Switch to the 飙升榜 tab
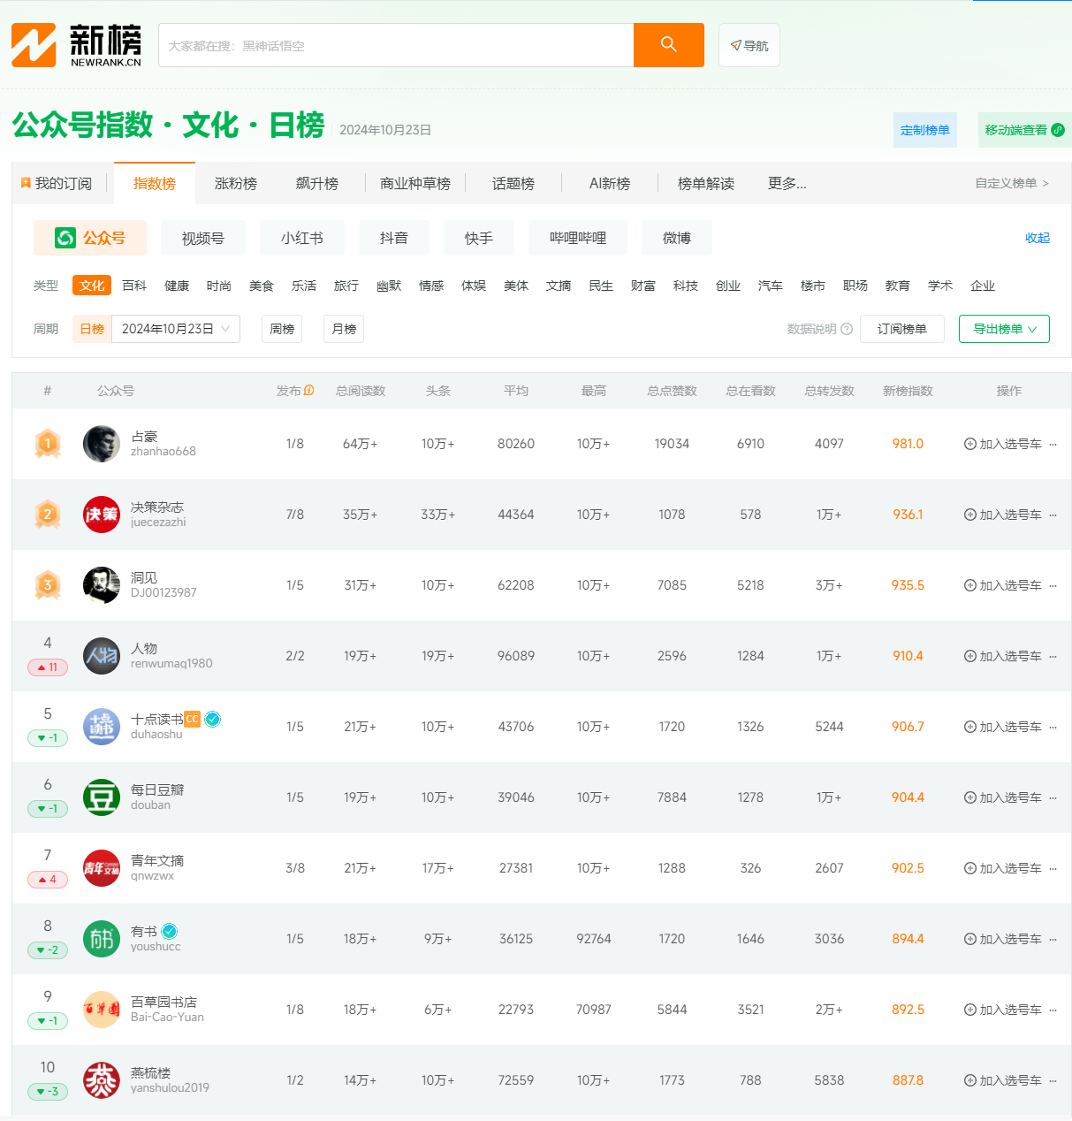Screen dimensions: 1072x1121 pyautogui.click(x=317, y=183)
